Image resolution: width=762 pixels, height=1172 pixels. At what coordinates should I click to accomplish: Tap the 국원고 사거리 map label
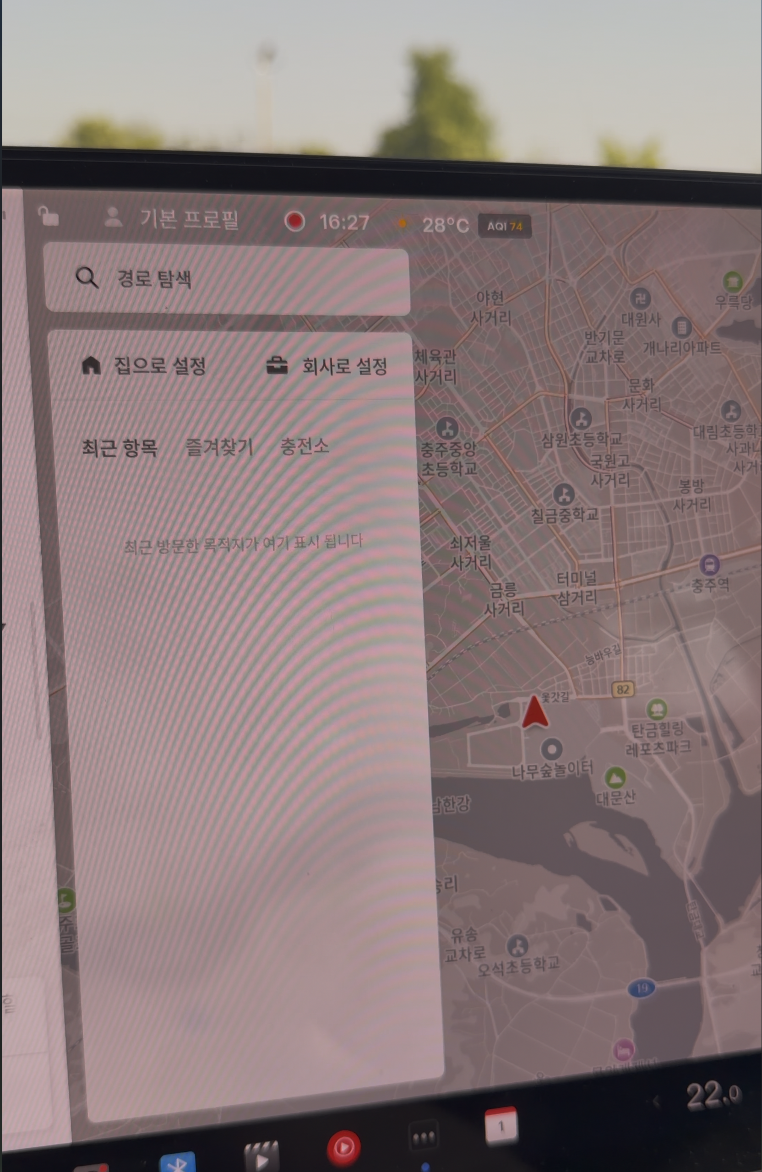tap(610, 470)
